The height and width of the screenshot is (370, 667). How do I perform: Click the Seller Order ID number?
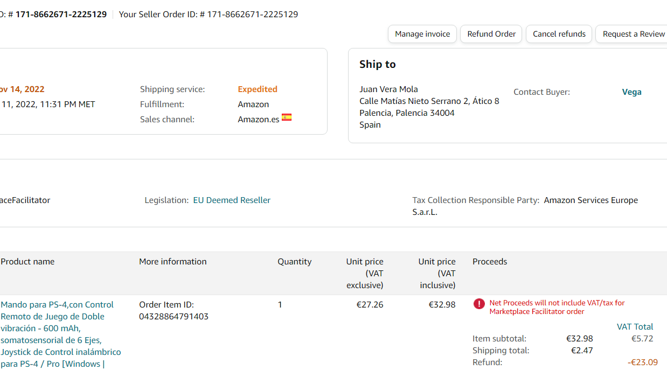(252, 15)
